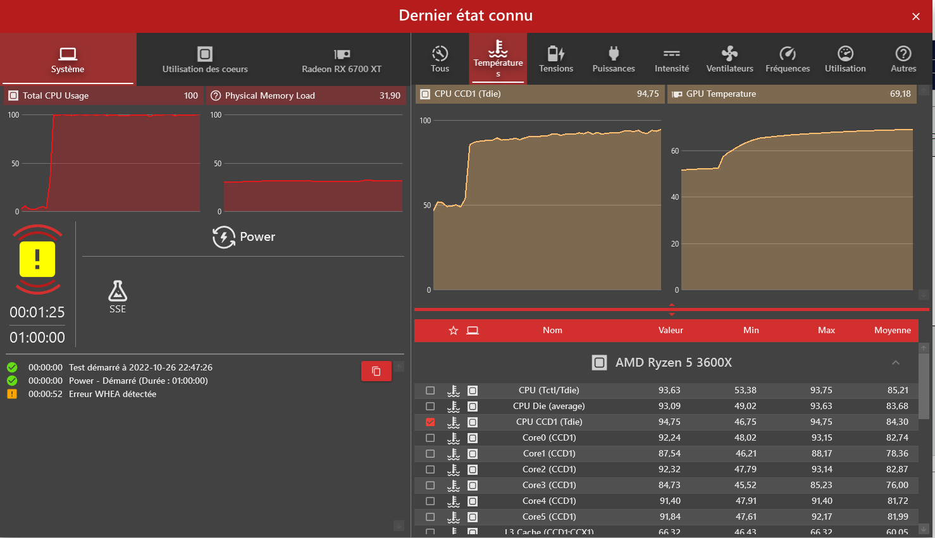The width and height of the screenshot is (935, 538).
Task: Click the sensor table scroll-up arrow
Action: click(924, 348)
